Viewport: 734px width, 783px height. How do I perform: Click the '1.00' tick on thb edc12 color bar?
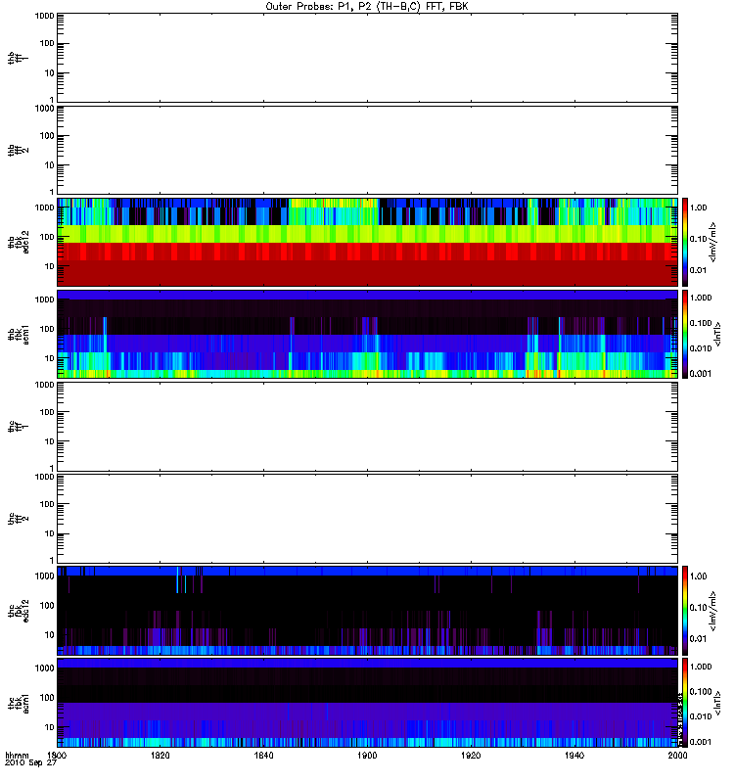[699, 207]
